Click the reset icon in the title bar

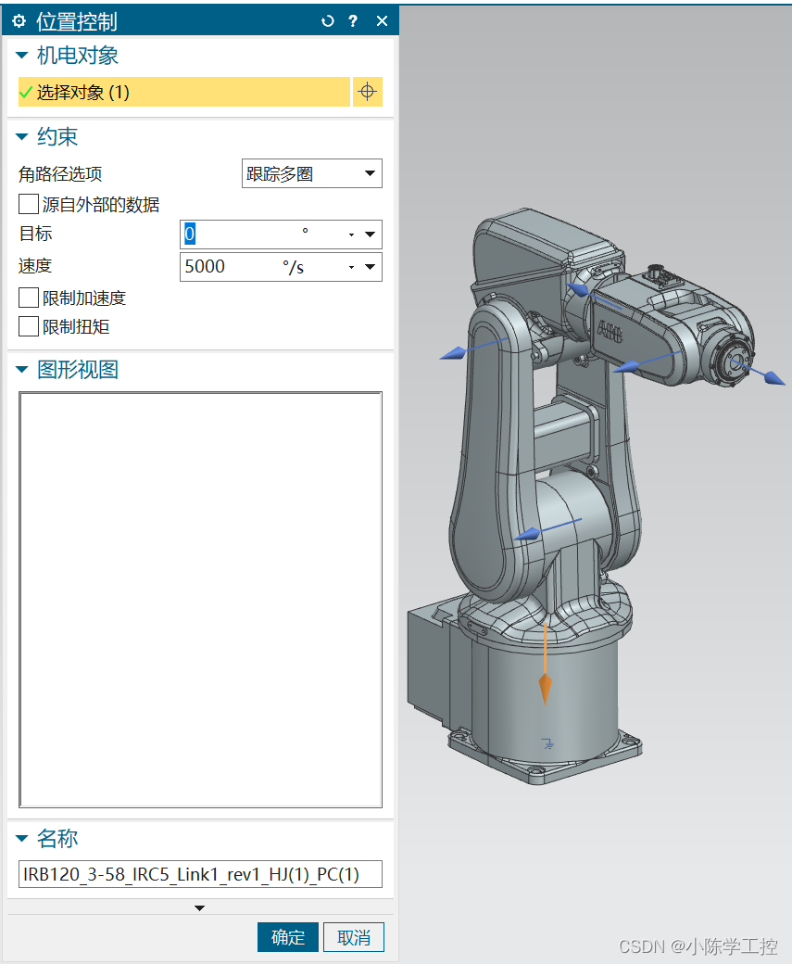327,20
